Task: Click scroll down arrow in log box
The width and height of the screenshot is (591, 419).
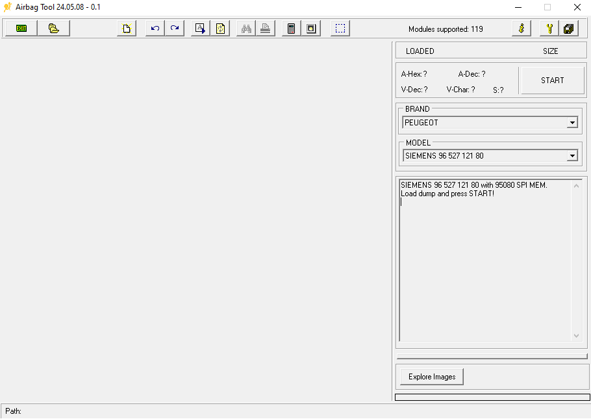Action: click(576, 336)
